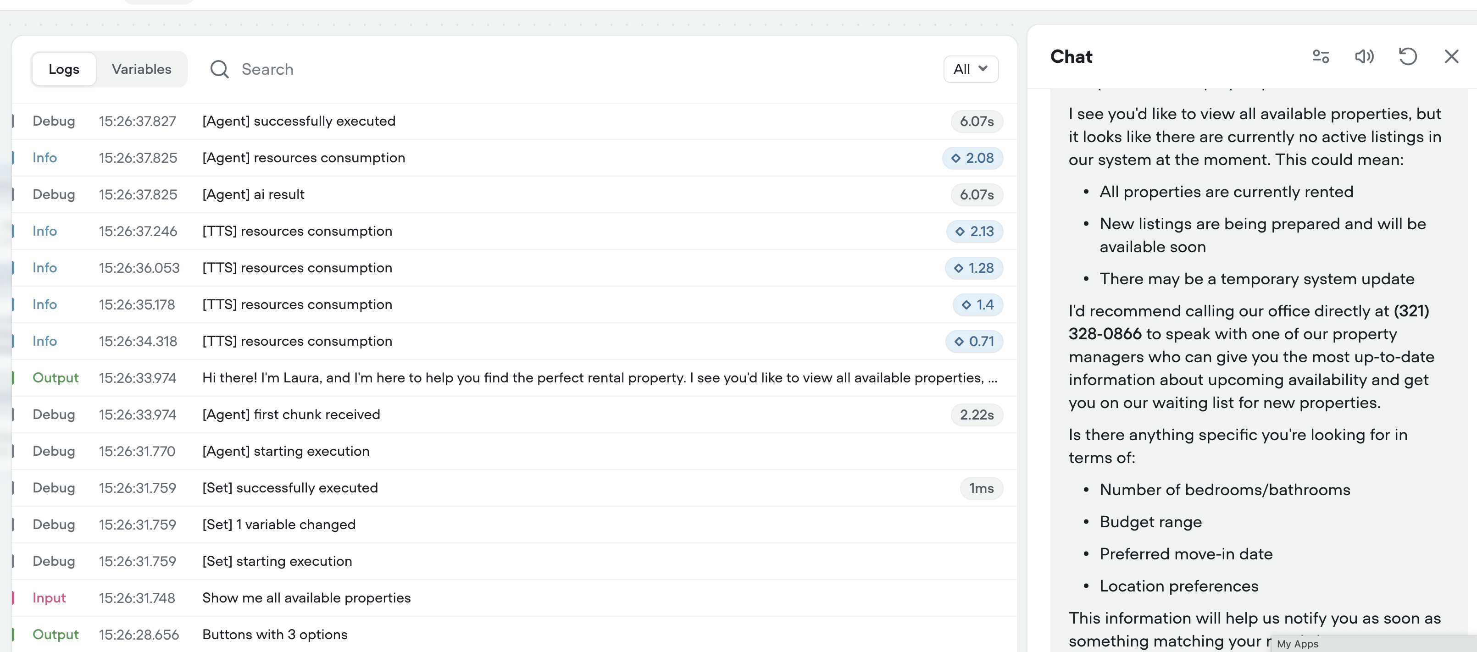
Task: Select the Logs tab
Action: tap(64, 69)
